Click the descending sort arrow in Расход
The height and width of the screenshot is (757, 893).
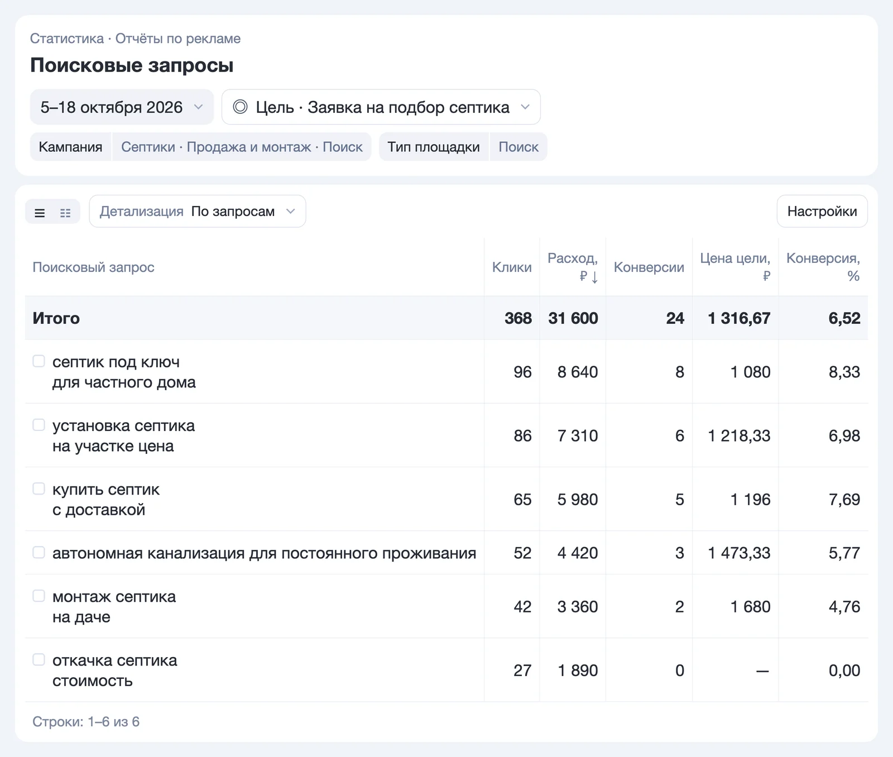(x=594, y=276)
